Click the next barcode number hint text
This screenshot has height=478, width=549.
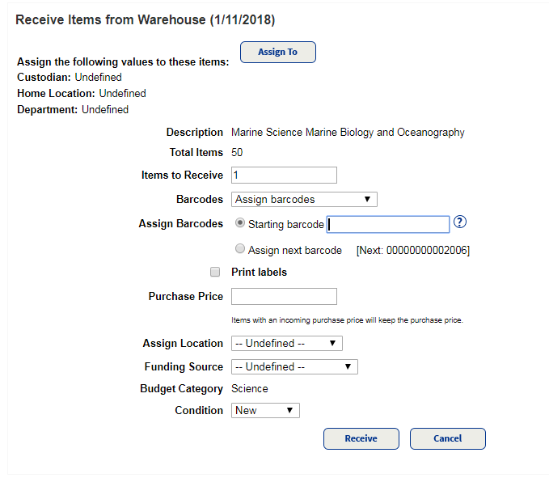click(x=412, y=251)
